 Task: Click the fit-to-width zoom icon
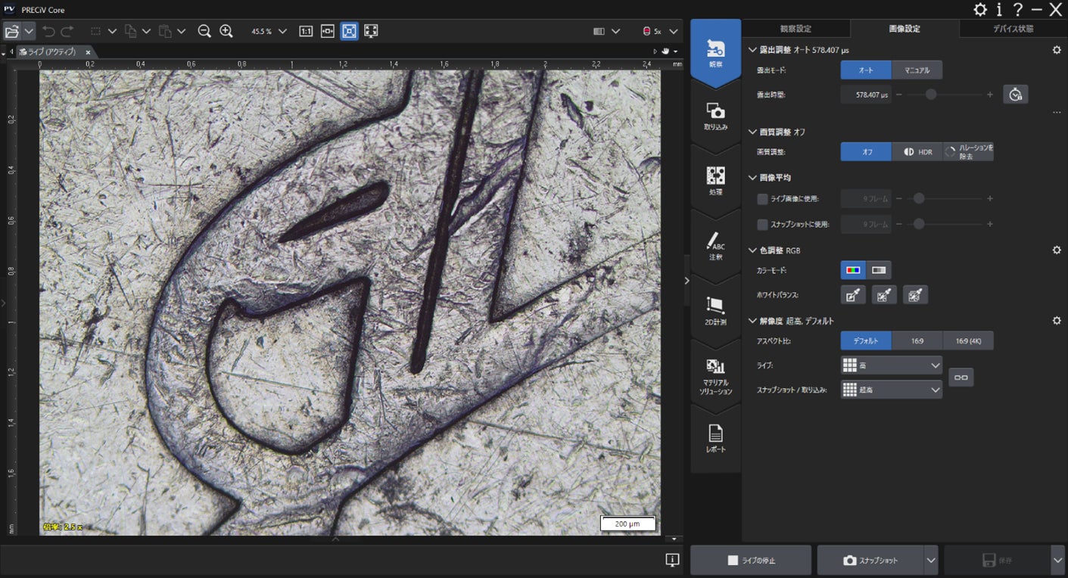(328, 31)
